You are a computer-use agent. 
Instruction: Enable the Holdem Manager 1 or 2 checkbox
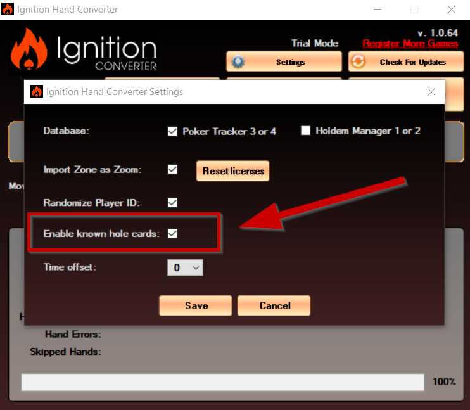click(x=305, y=131)
